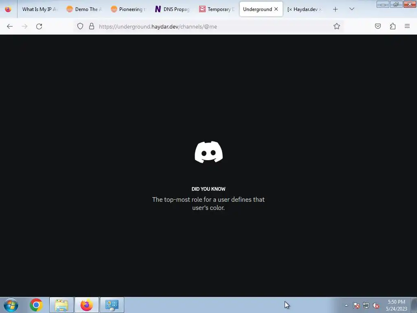Switch to Demo The tab
Image resolution: width=417 pixels, height=313 pixels.
pyautogui.click(x=84, y=9)
